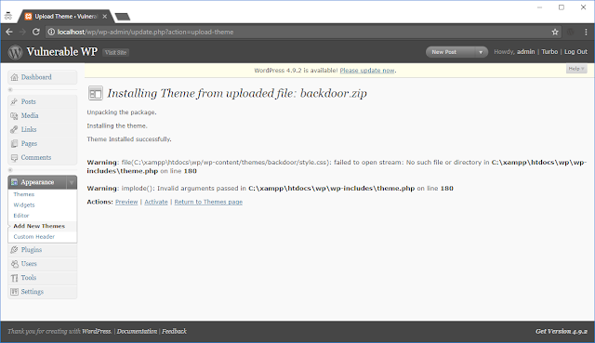This screenshot has height=343, width=595.
Task: Open the Widgets submenu item
Action: click(24, 204)
